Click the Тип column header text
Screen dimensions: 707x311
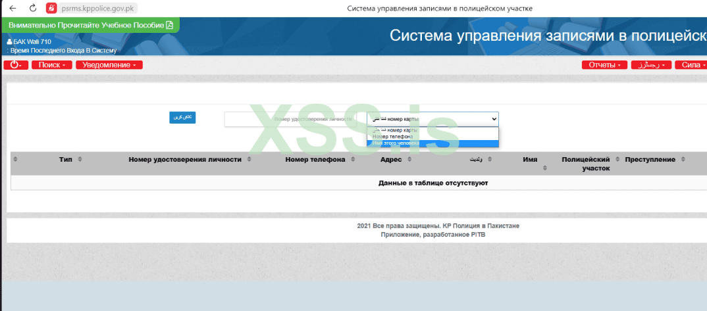(x=66, y=159)
